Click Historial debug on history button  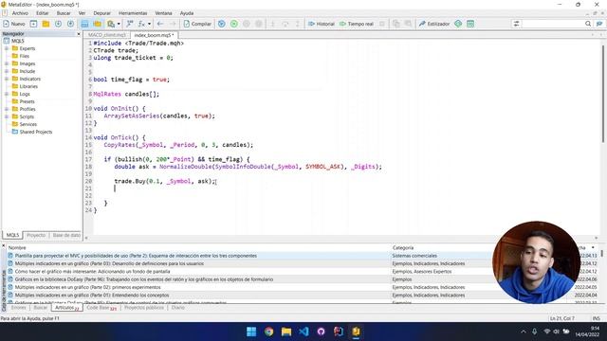click(x=321, y=24)
